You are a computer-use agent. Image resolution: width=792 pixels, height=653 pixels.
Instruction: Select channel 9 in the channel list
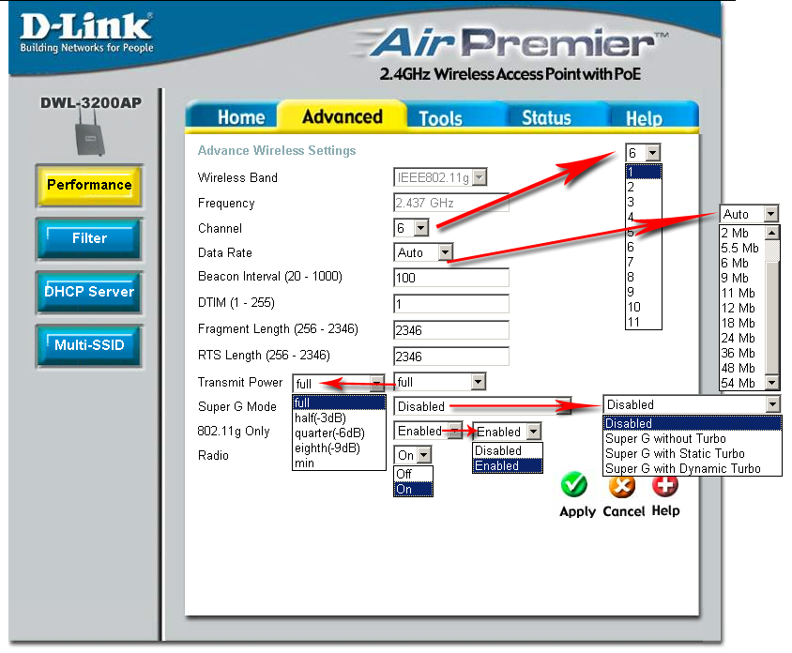coord(644,292)
